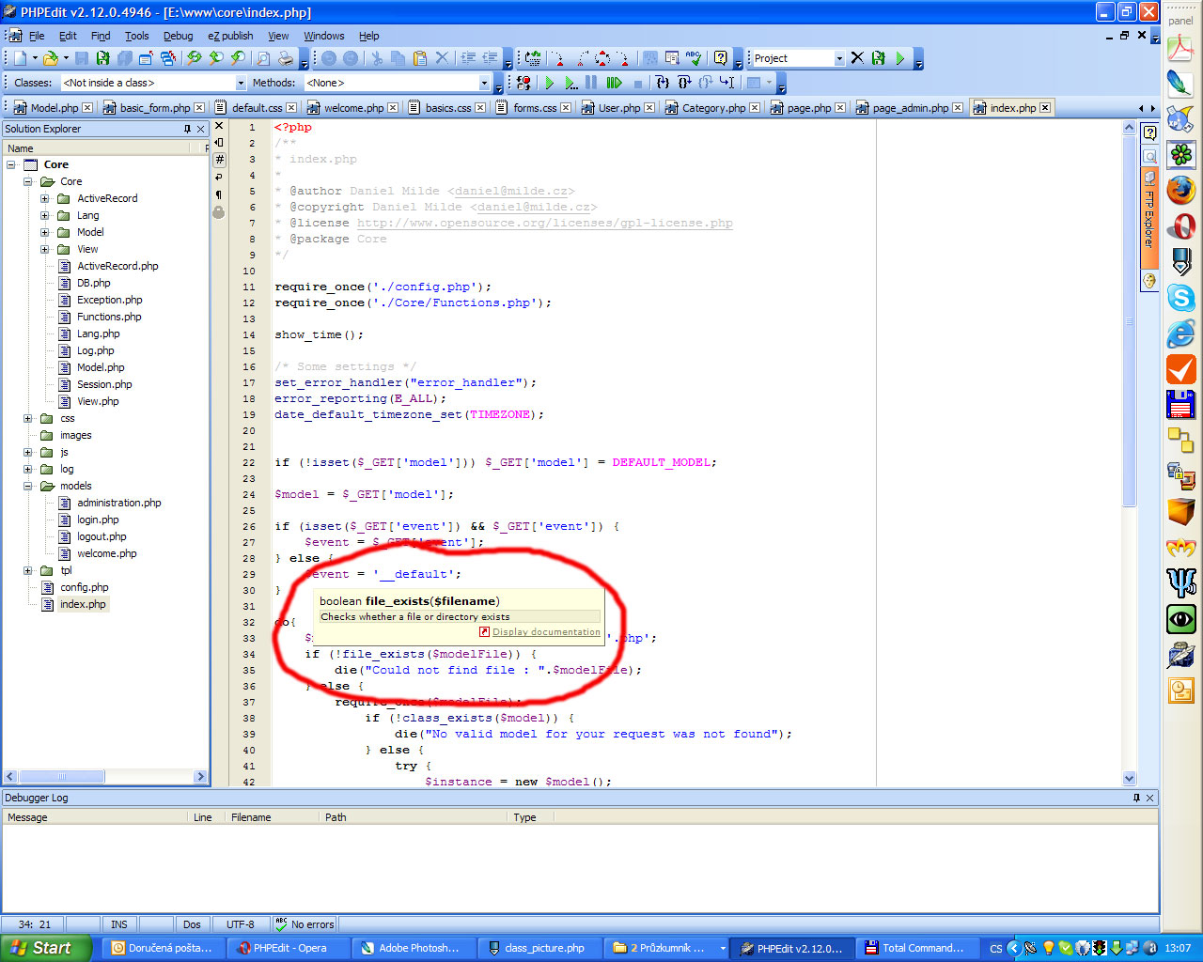The image size is (1203, 962).
Task: Open the eZ publish menu
Action: [x=230, y=36]
